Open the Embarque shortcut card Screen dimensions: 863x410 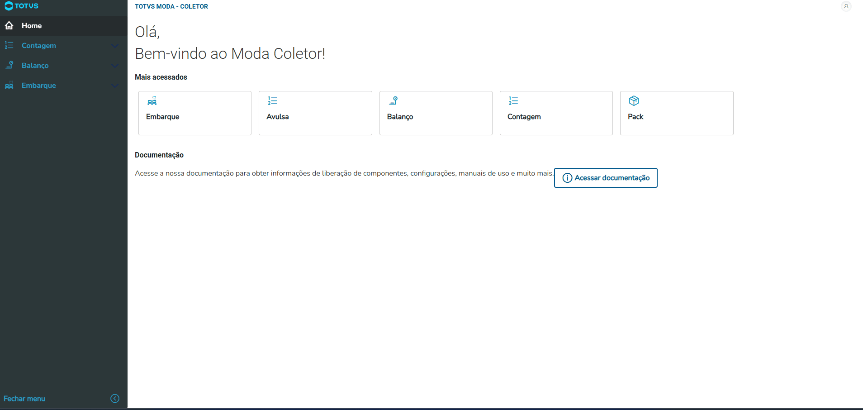click(195, 113)
